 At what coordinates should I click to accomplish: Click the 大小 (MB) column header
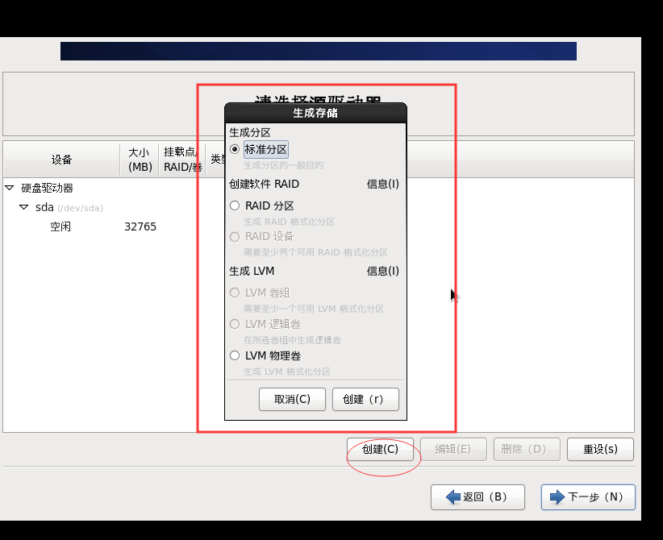[140, 160]
